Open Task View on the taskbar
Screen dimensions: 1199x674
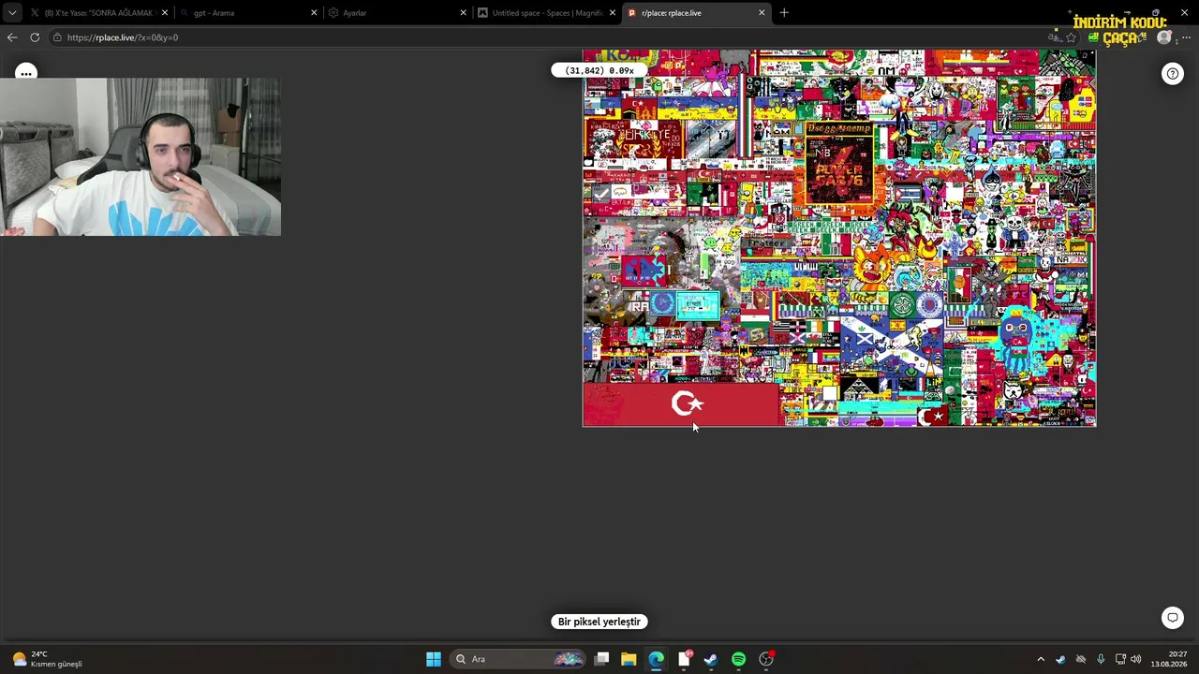(602, 659)
